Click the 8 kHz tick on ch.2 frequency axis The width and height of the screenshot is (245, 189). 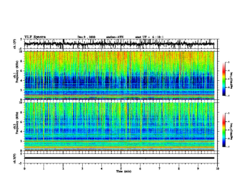(22, 112)
